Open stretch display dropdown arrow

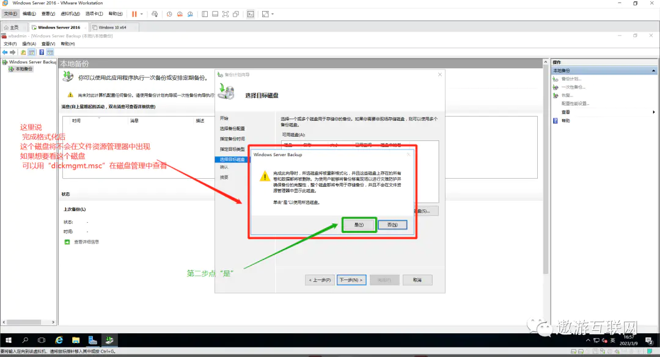tap(273, 14)
